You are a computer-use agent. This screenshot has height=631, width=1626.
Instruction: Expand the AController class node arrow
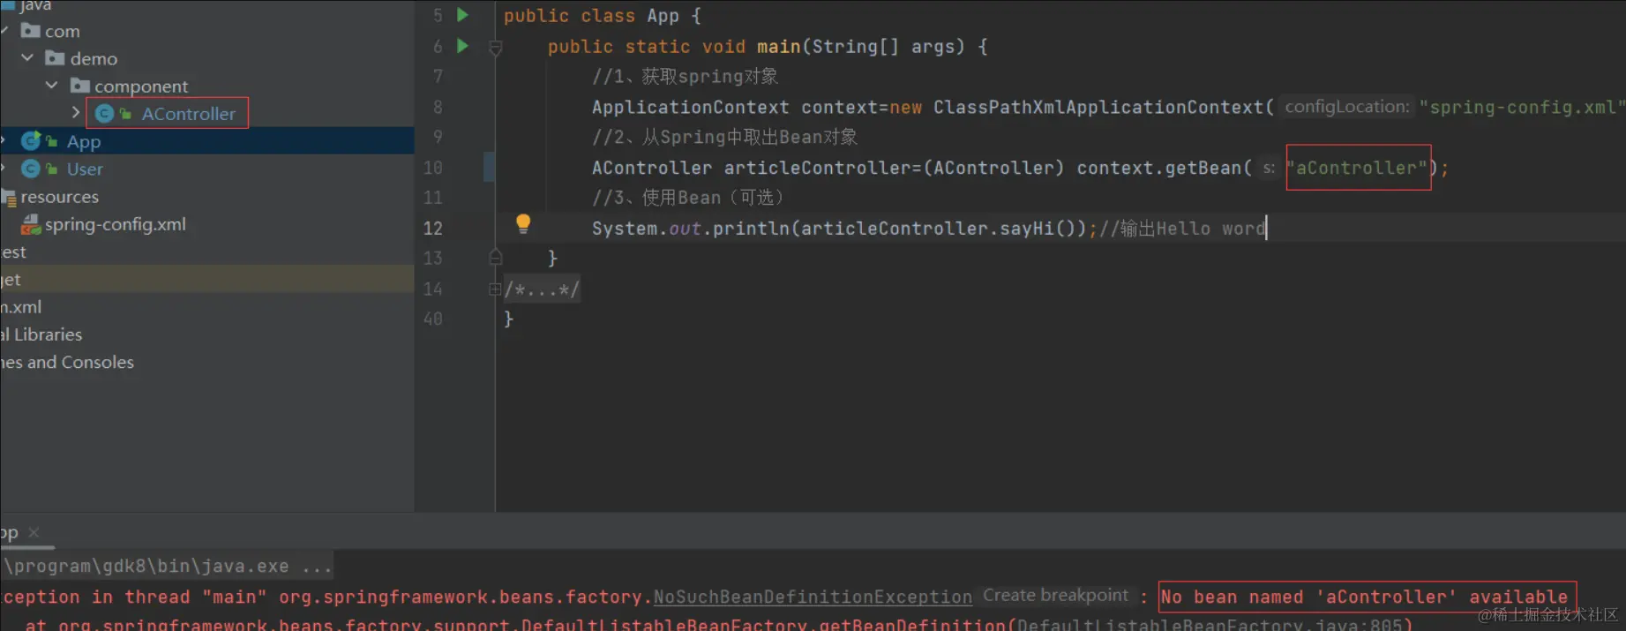pyautogui.click(x=76, y=113)
